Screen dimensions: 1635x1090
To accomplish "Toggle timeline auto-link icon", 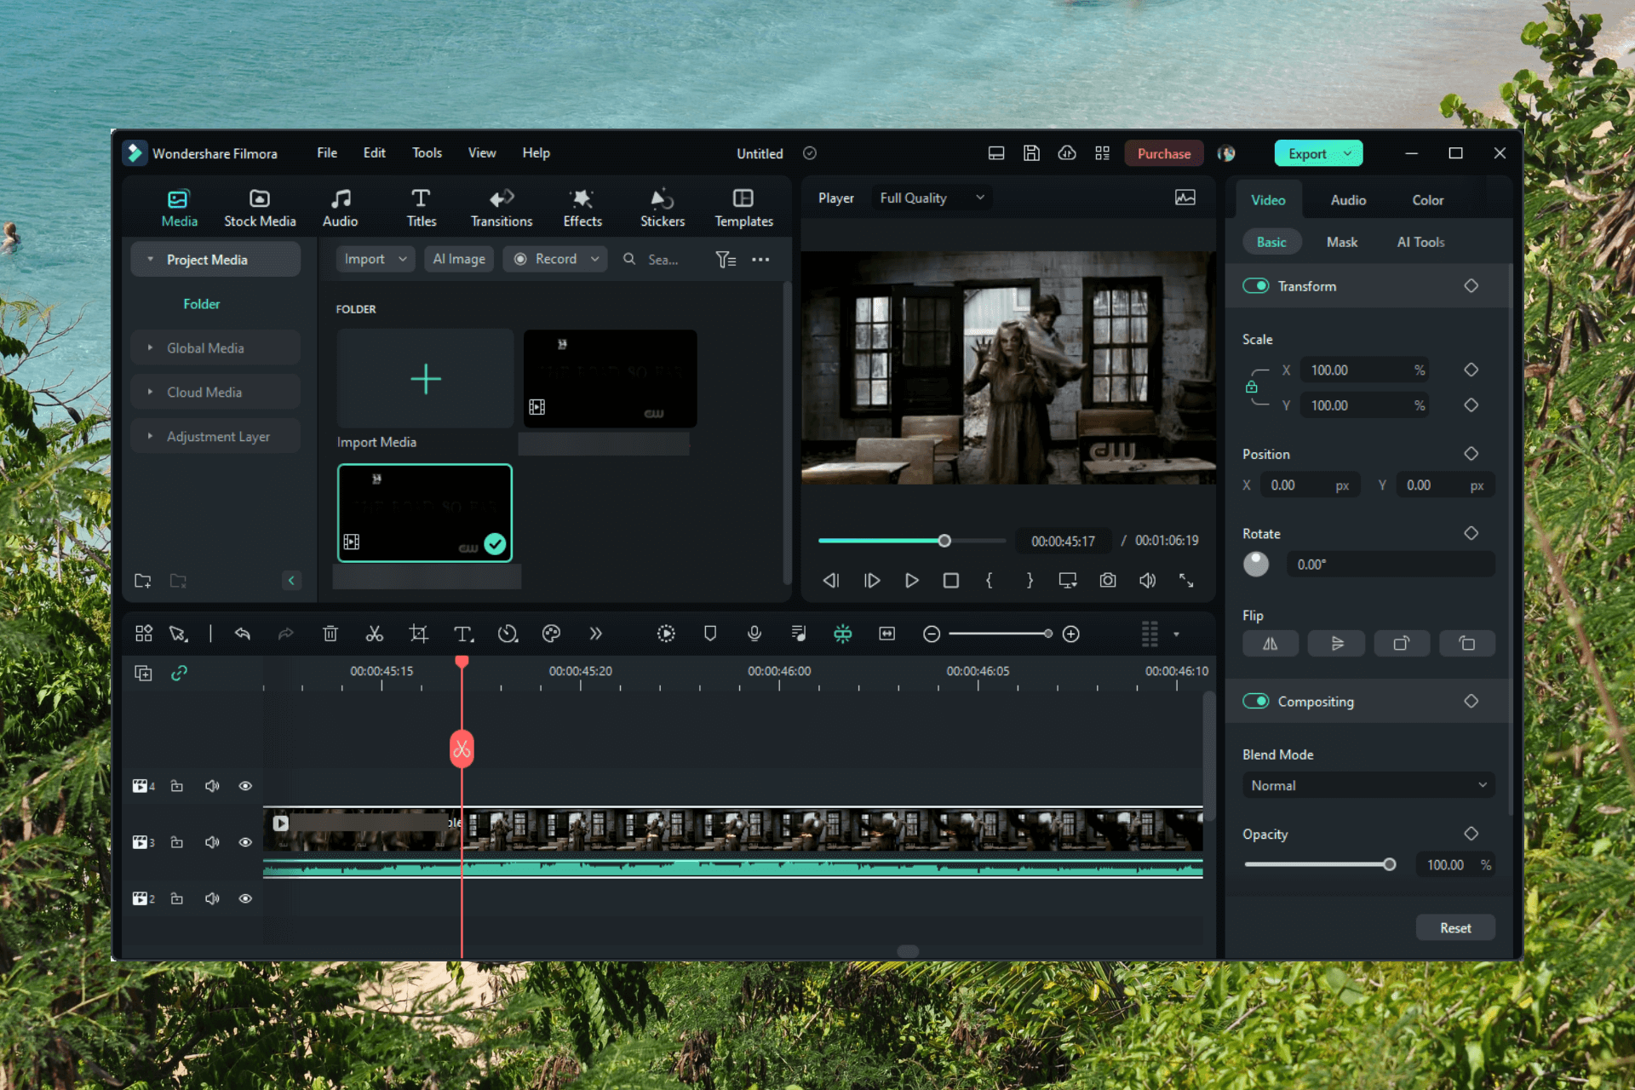I will (179, 674).
